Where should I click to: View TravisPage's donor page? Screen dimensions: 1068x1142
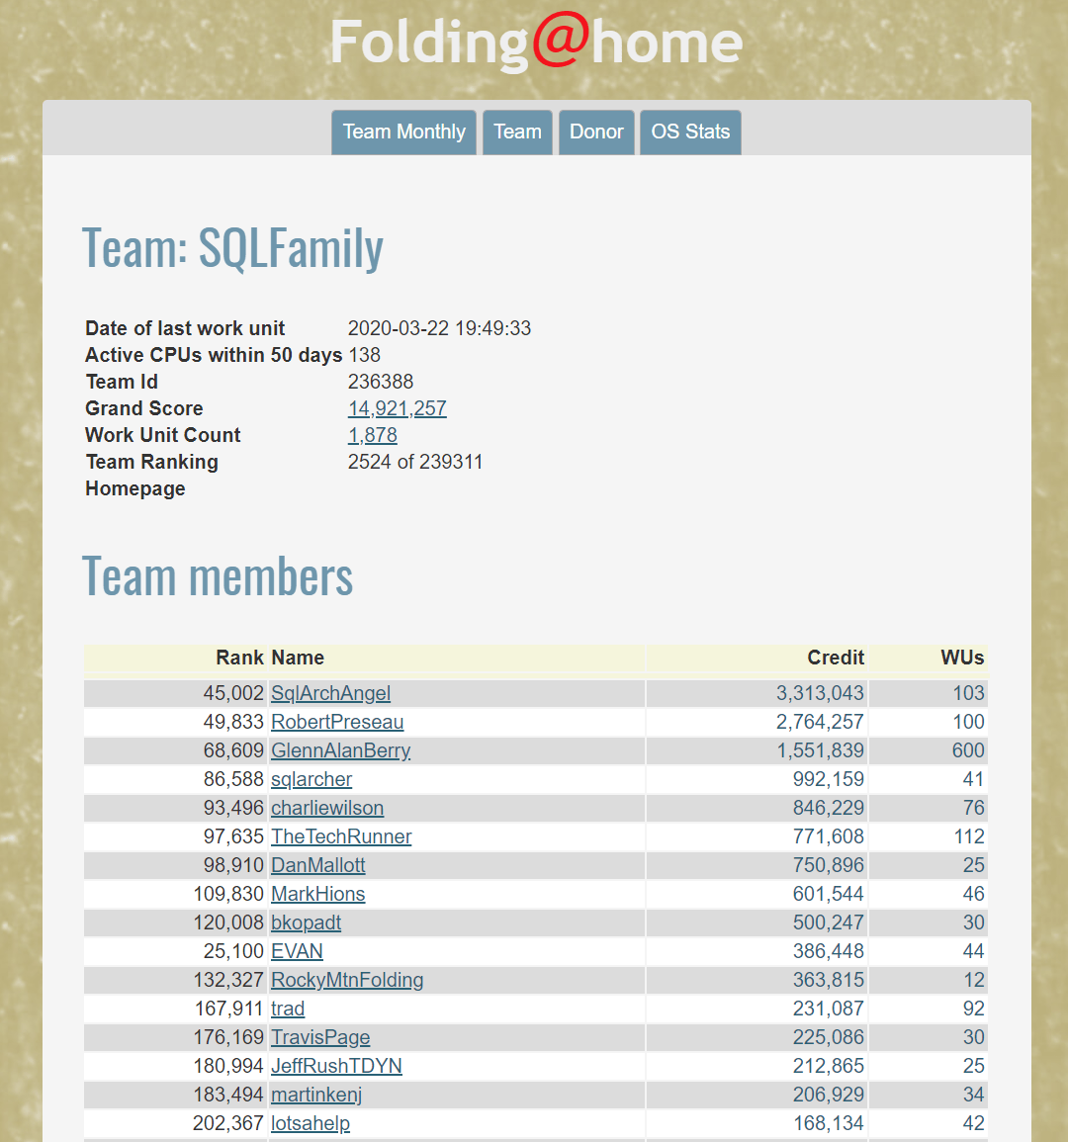pos(319,1036)
